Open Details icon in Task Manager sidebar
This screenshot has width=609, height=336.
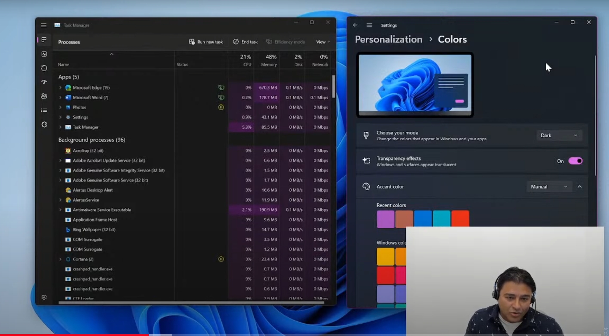point(44,110)
